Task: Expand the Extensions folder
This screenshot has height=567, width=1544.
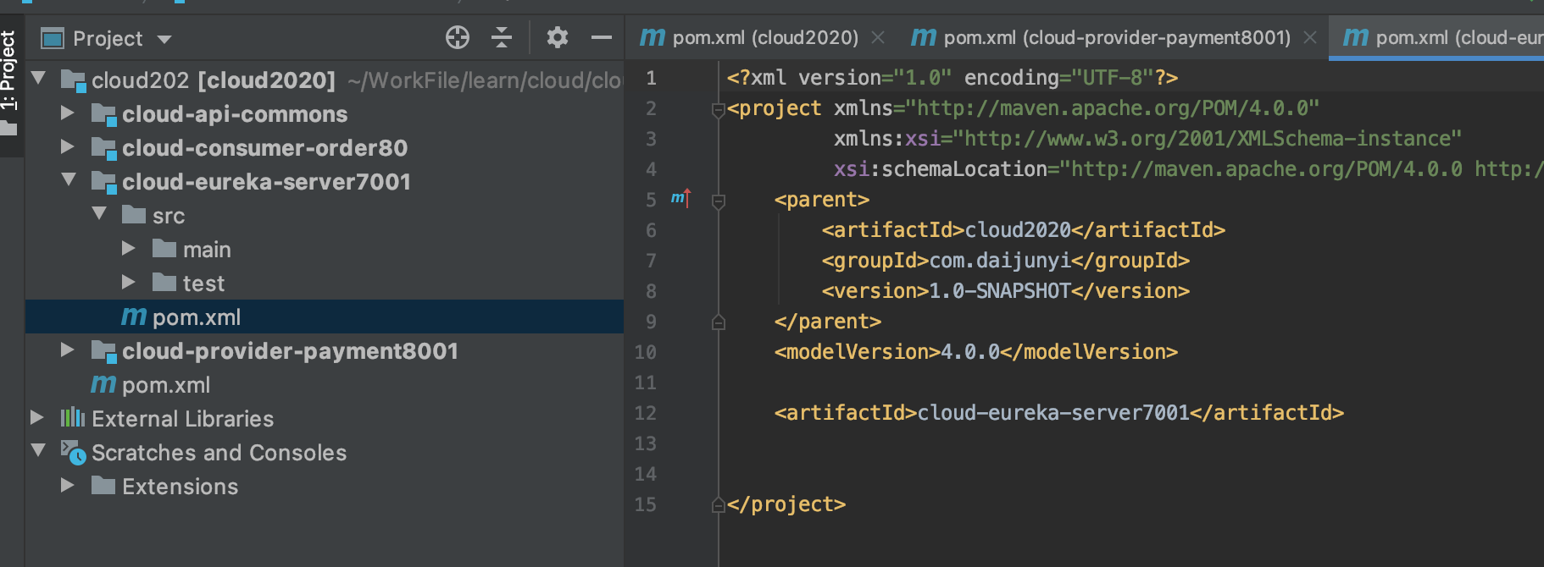Action: [x=68, y=485]
